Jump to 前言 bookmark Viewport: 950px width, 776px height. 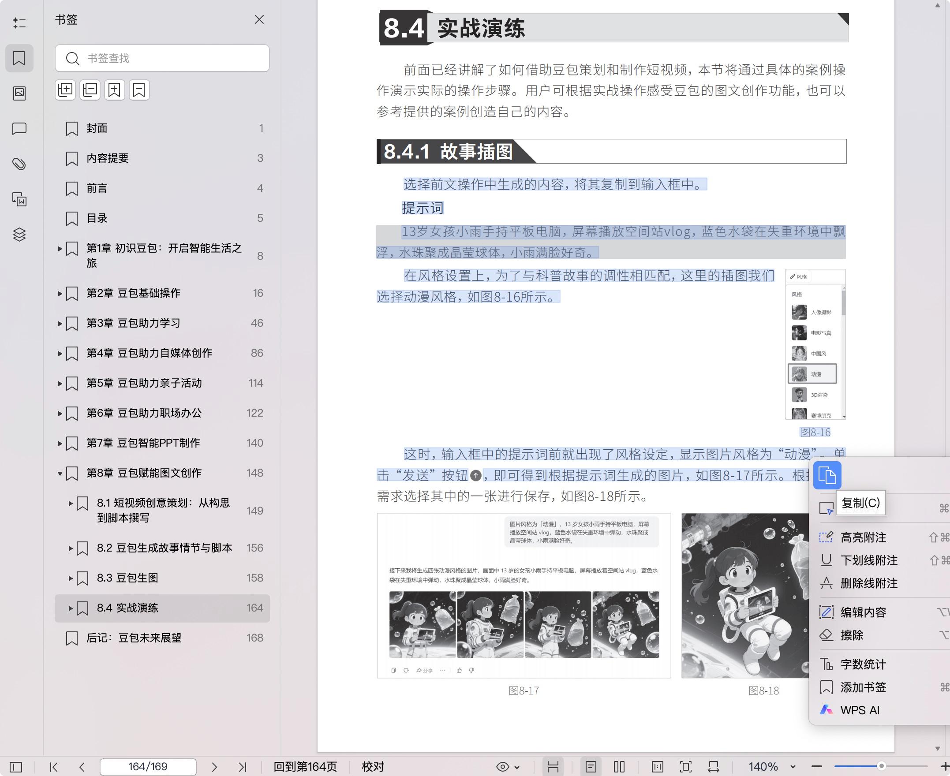click(162, 188)
